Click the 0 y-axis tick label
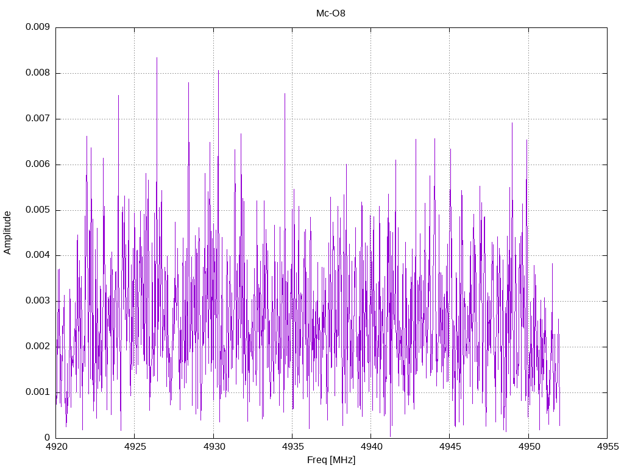The width and height of the screenshot is (624, 468). (48, 438)
